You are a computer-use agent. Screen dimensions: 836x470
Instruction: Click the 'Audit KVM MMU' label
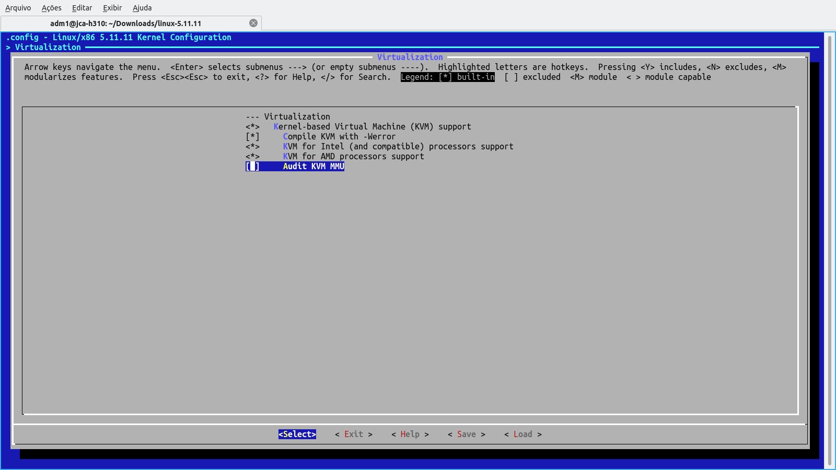tap(313, 166)
